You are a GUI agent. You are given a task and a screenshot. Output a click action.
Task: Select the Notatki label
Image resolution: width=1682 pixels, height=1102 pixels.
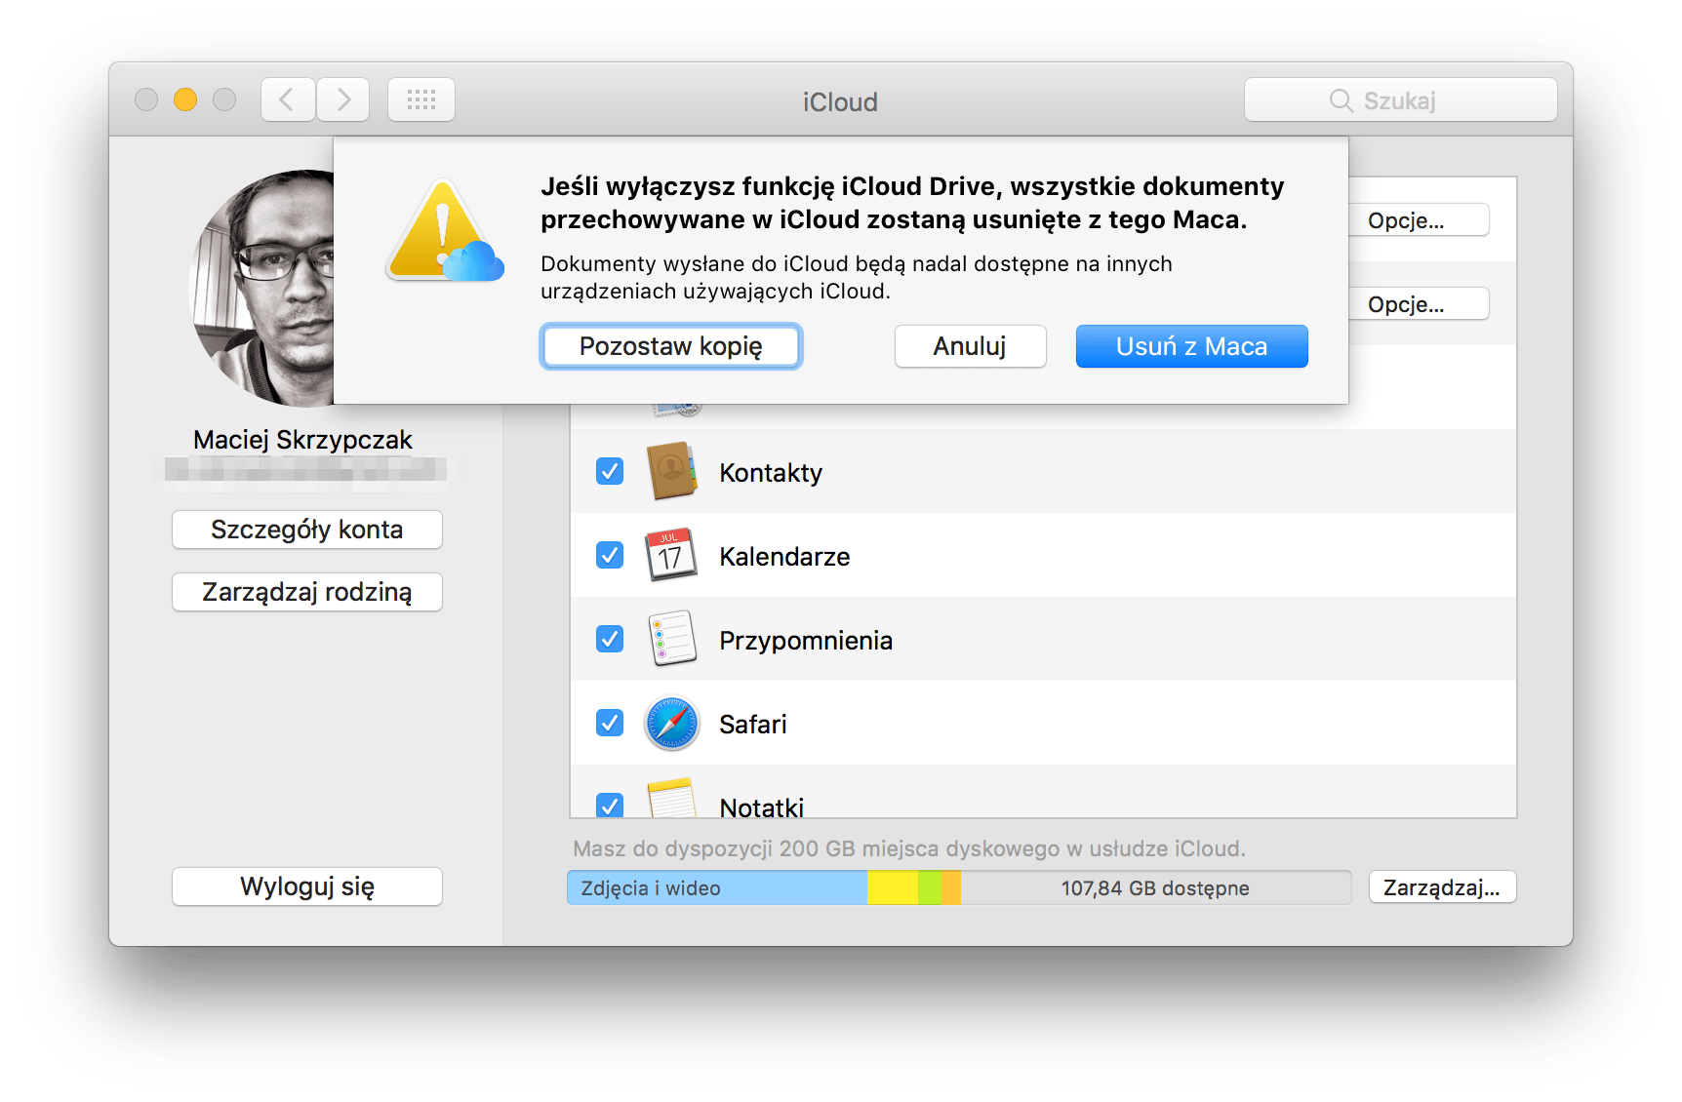pyautogui.click(x=761, y=807)
